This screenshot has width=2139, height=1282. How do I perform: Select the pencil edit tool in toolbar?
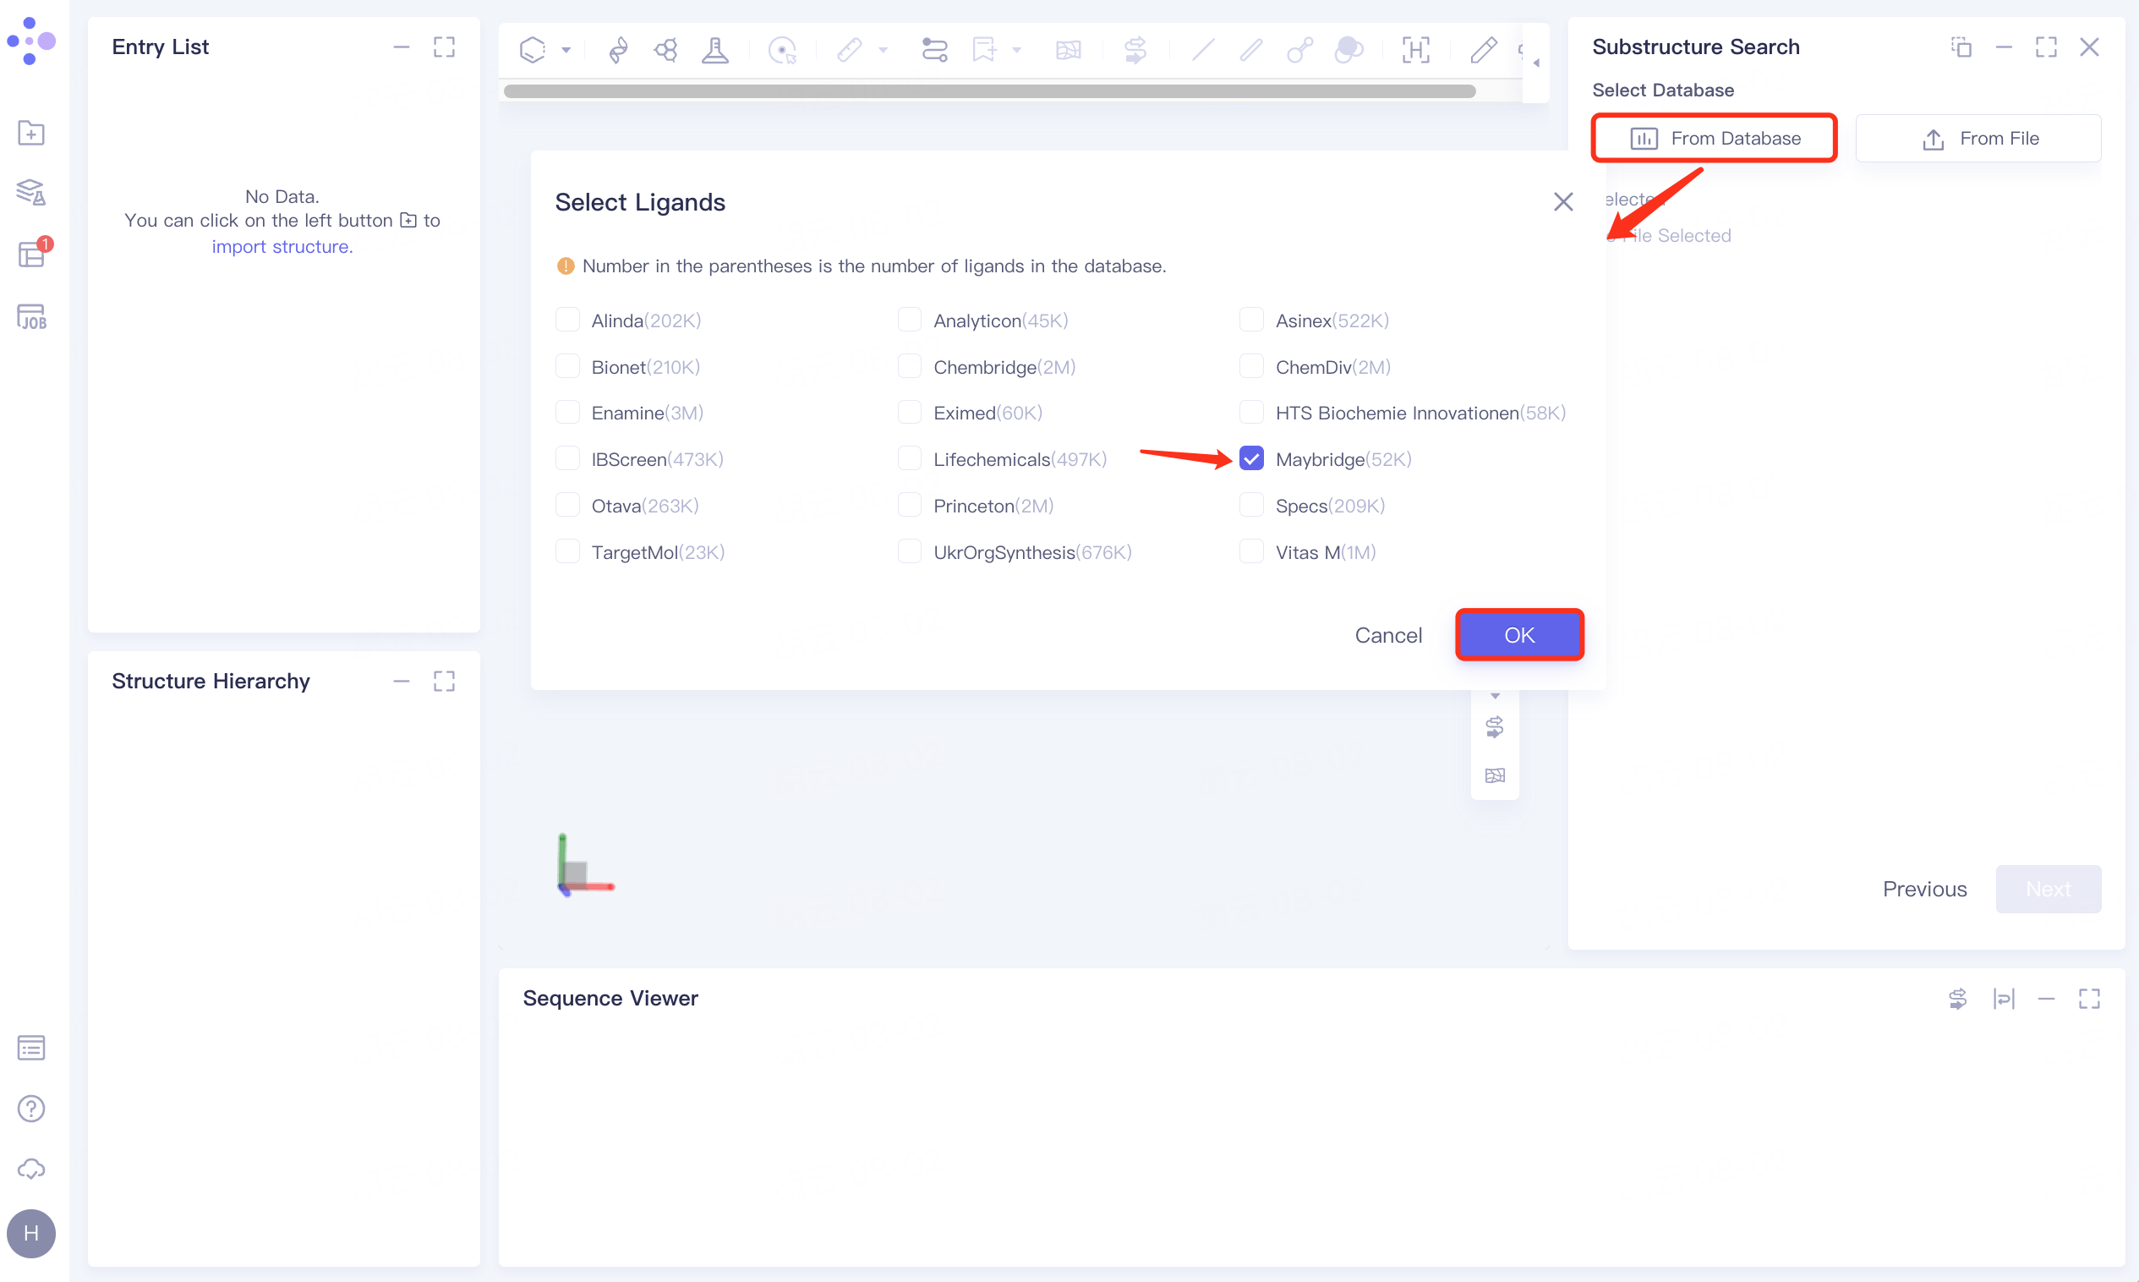tap(1483, 50)
